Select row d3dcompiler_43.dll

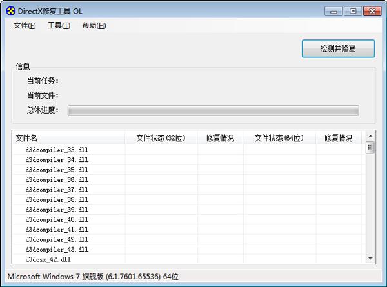(x=189, y=249)
